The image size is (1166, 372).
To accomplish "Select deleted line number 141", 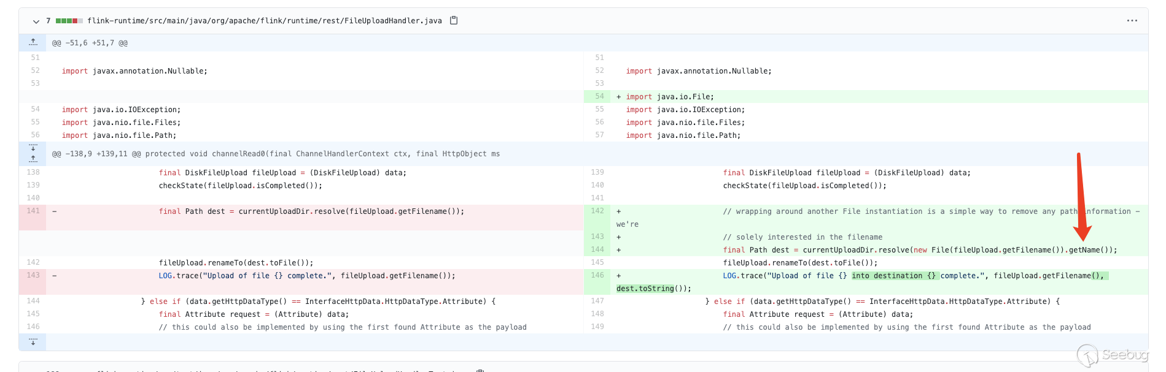I will point(33,211).
